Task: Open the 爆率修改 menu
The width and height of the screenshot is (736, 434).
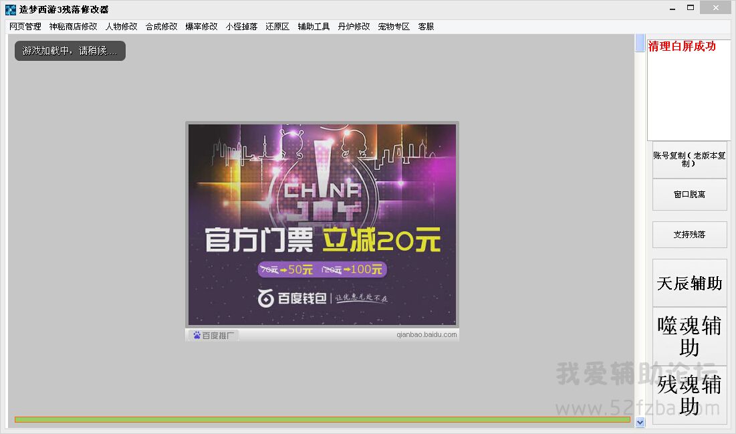Action: pos(201,27)
